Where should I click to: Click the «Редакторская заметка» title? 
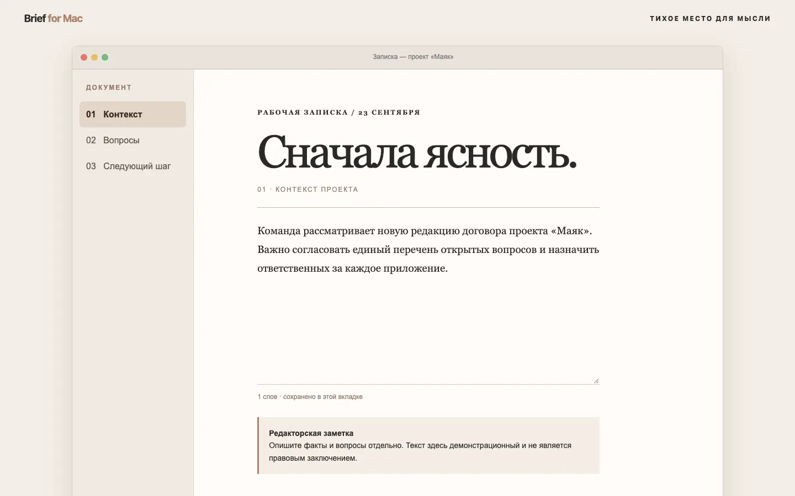pos(311,433)
